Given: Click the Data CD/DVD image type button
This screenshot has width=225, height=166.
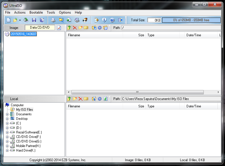Looking at the screenshot, I should (x=40, y=27).
